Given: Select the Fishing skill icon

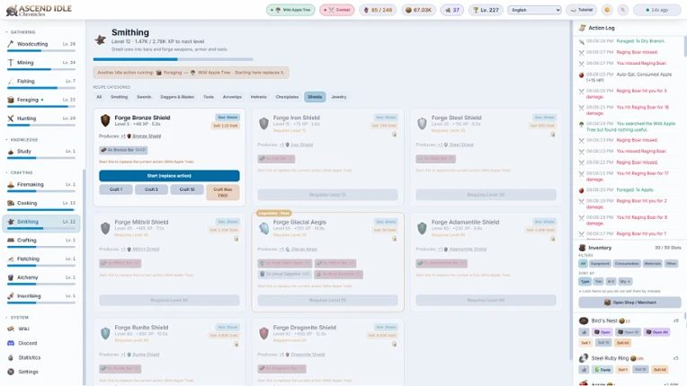Looking at the screenshot, I should tap(11, 81).
